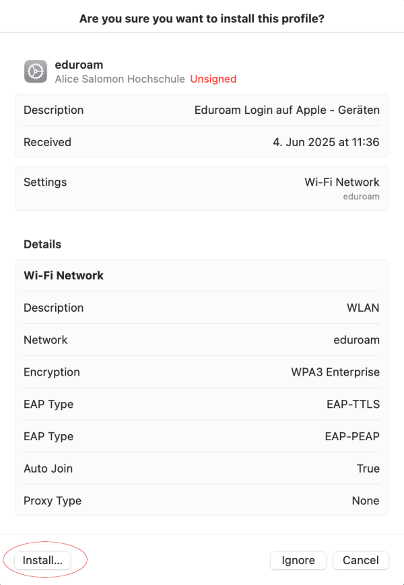Click the bold eduroam profile name
This screenshot has height=585, width=404.
[79, 65]
